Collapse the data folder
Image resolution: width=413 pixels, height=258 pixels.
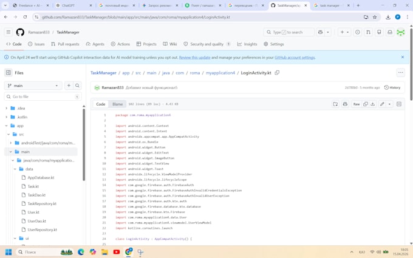(15, 169)
